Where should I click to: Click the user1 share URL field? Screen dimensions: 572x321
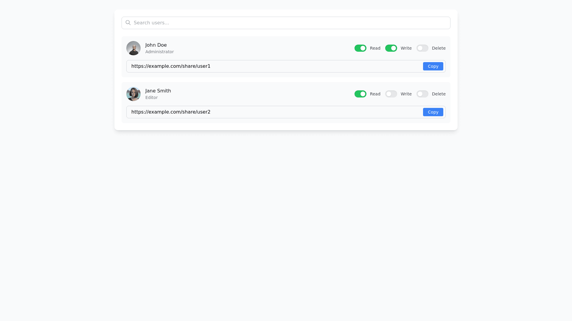click(268, 66)
